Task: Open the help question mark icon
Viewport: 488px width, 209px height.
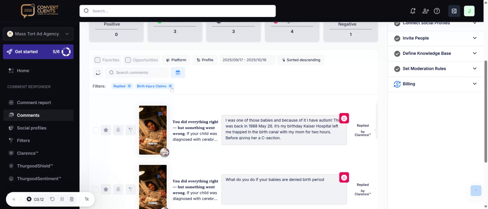Action: (437, 11)
